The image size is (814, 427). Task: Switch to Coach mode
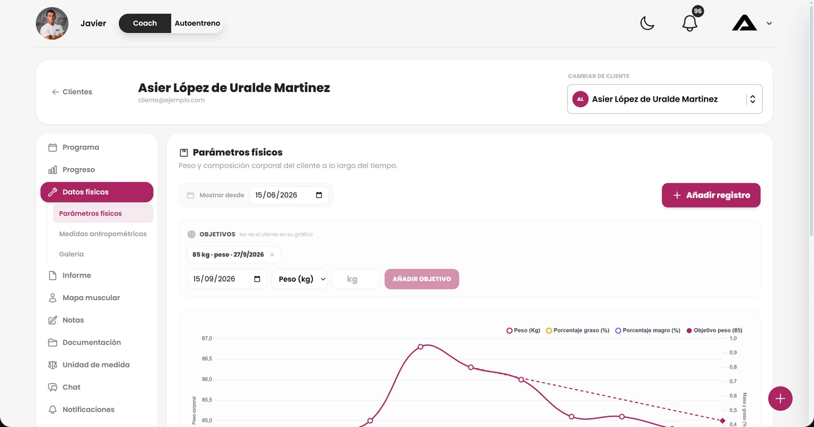(145, 23)
